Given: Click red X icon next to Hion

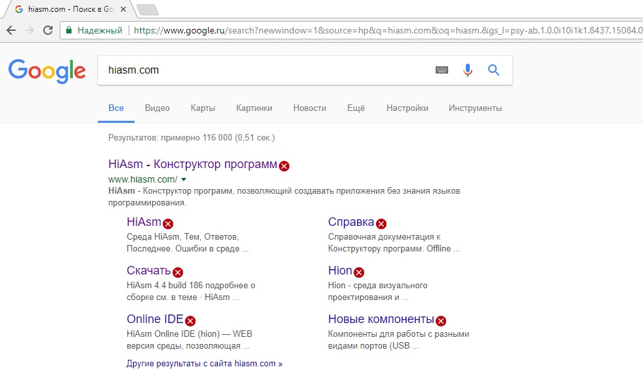Looking at the screenshot, I should pyautogui.click(x=359, y=272).
